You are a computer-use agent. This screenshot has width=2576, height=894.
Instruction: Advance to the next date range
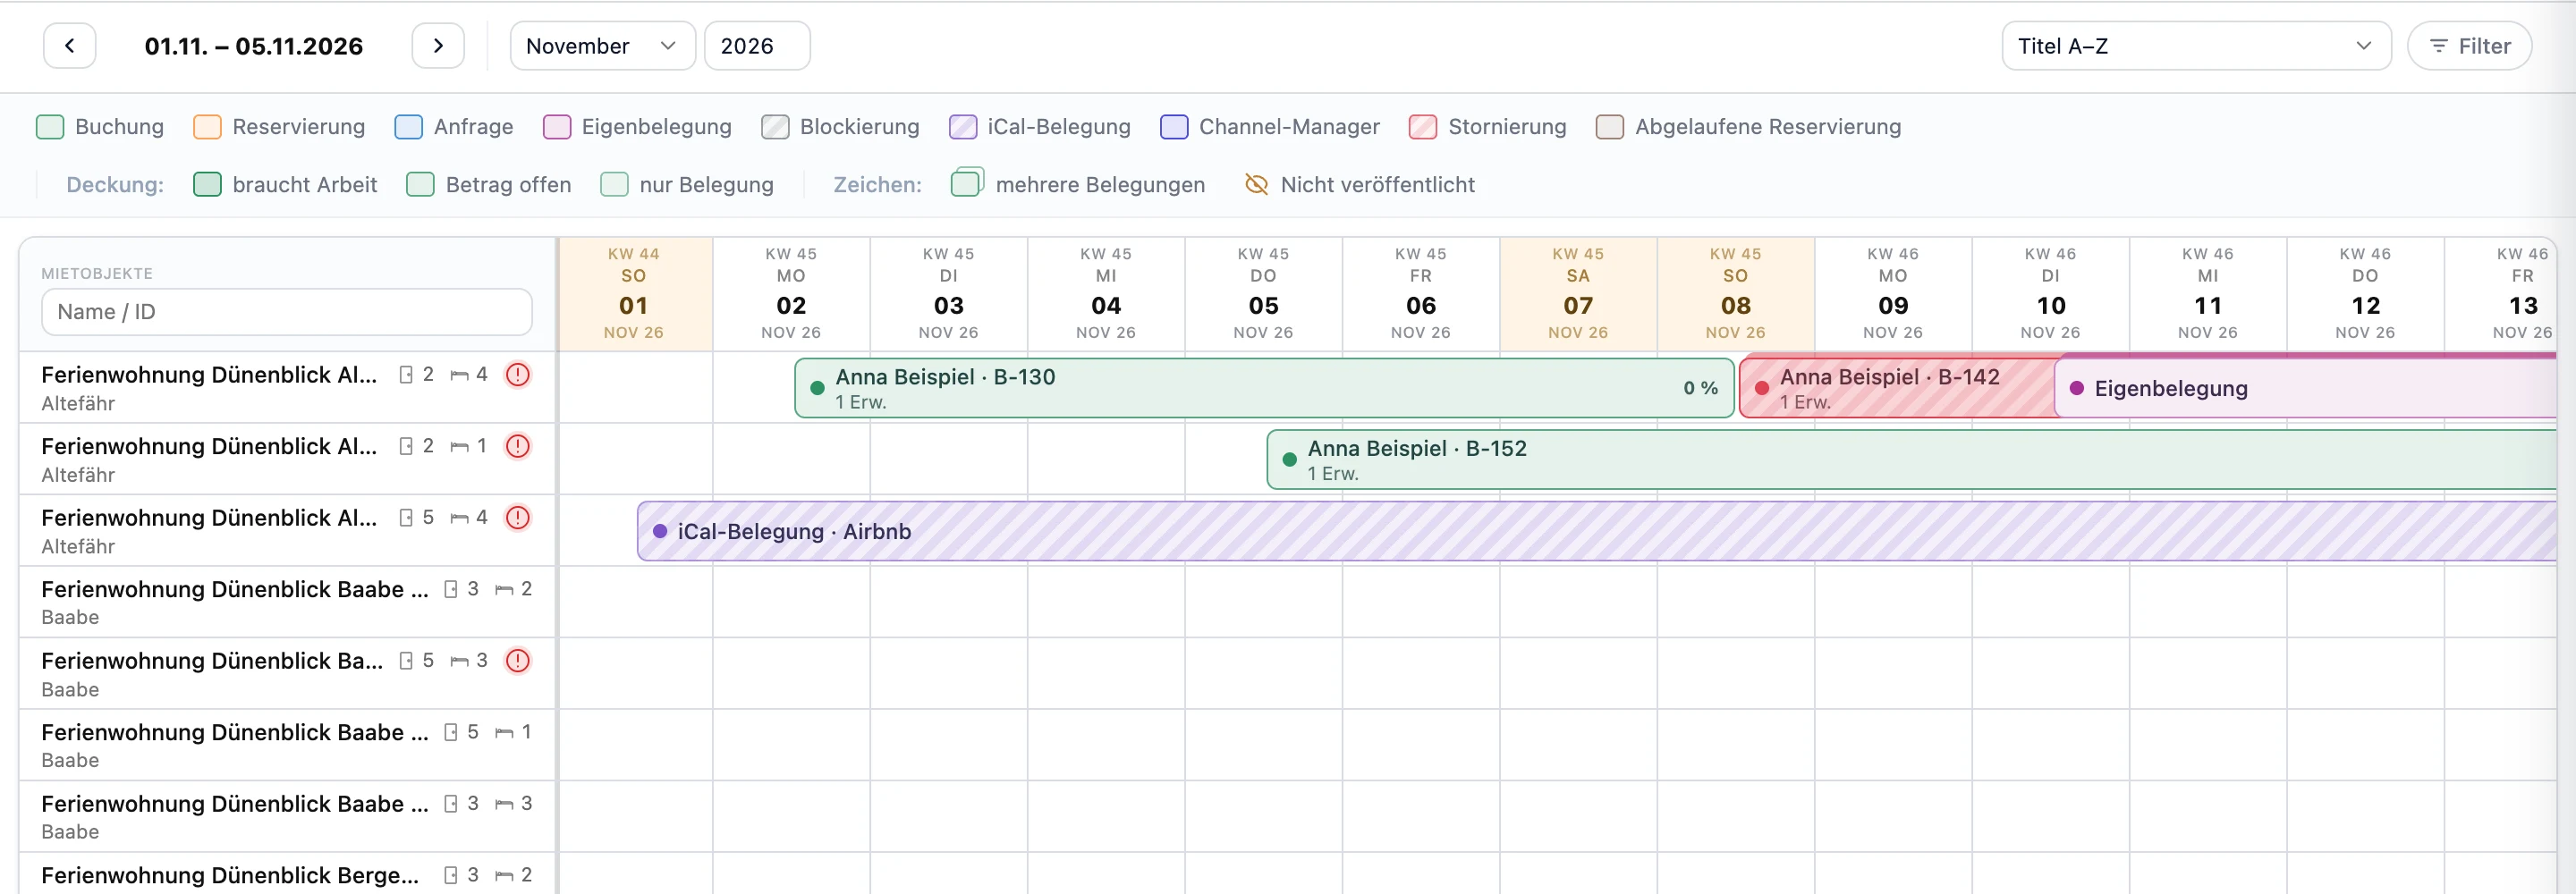tap(438, 46)
